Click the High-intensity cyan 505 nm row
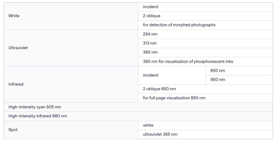 [35, 107]
